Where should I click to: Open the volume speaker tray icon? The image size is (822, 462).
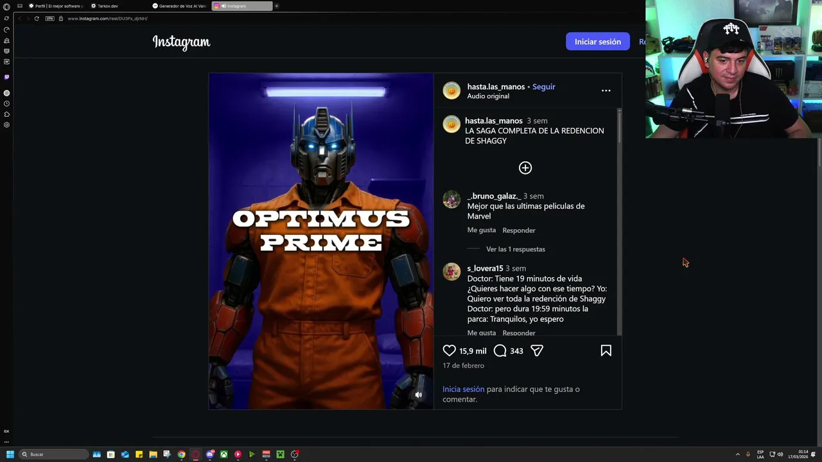pyautogui.click(x=780, y=454)
